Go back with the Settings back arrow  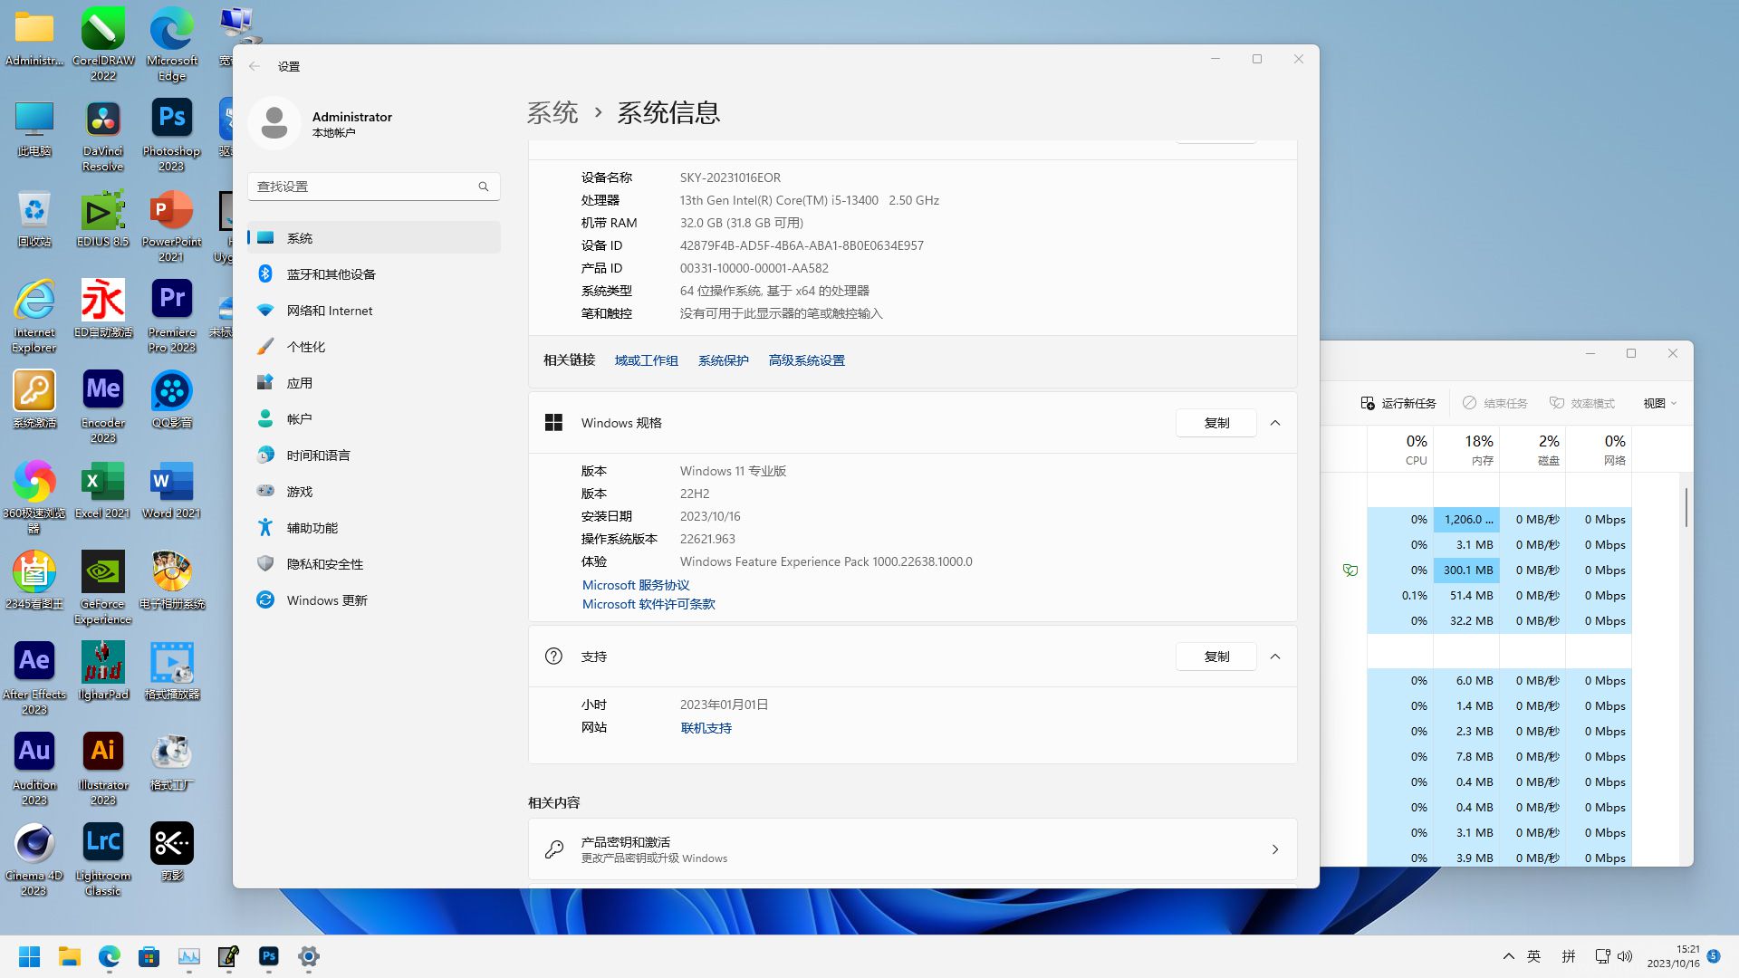point(255,66)
